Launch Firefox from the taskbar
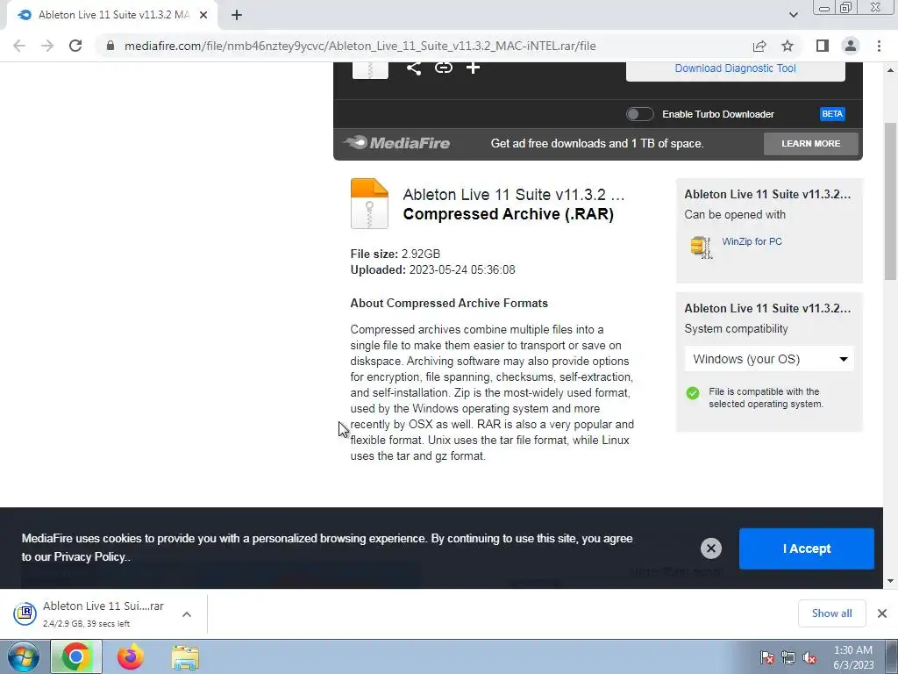 (131, 657)
